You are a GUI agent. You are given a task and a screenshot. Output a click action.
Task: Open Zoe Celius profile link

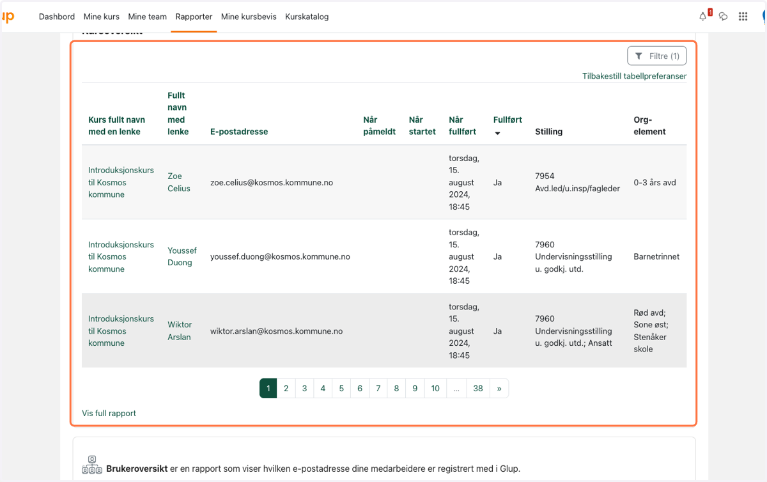point(178,182)
